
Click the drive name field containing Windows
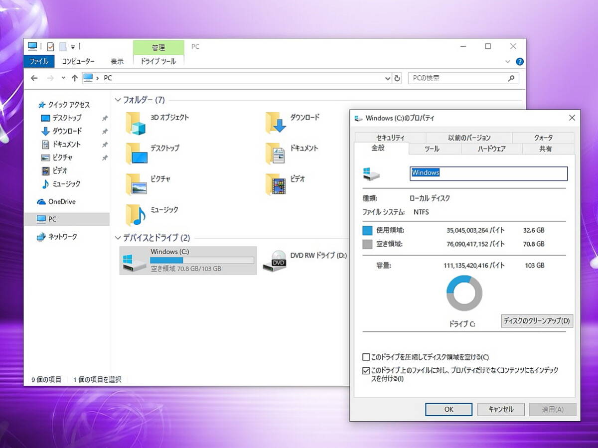pos(488,173)
